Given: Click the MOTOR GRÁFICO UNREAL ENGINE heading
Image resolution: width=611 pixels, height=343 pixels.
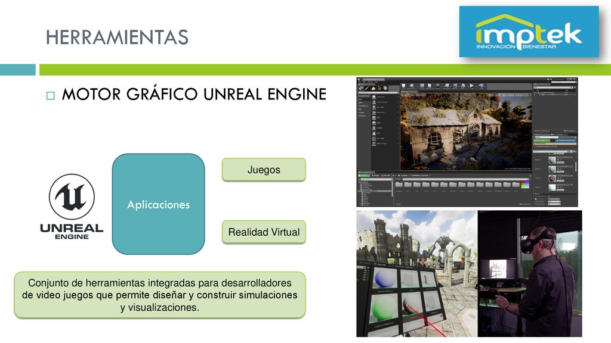Looking at the screenshot, I should pyautogui.click(x=194, y=94).
